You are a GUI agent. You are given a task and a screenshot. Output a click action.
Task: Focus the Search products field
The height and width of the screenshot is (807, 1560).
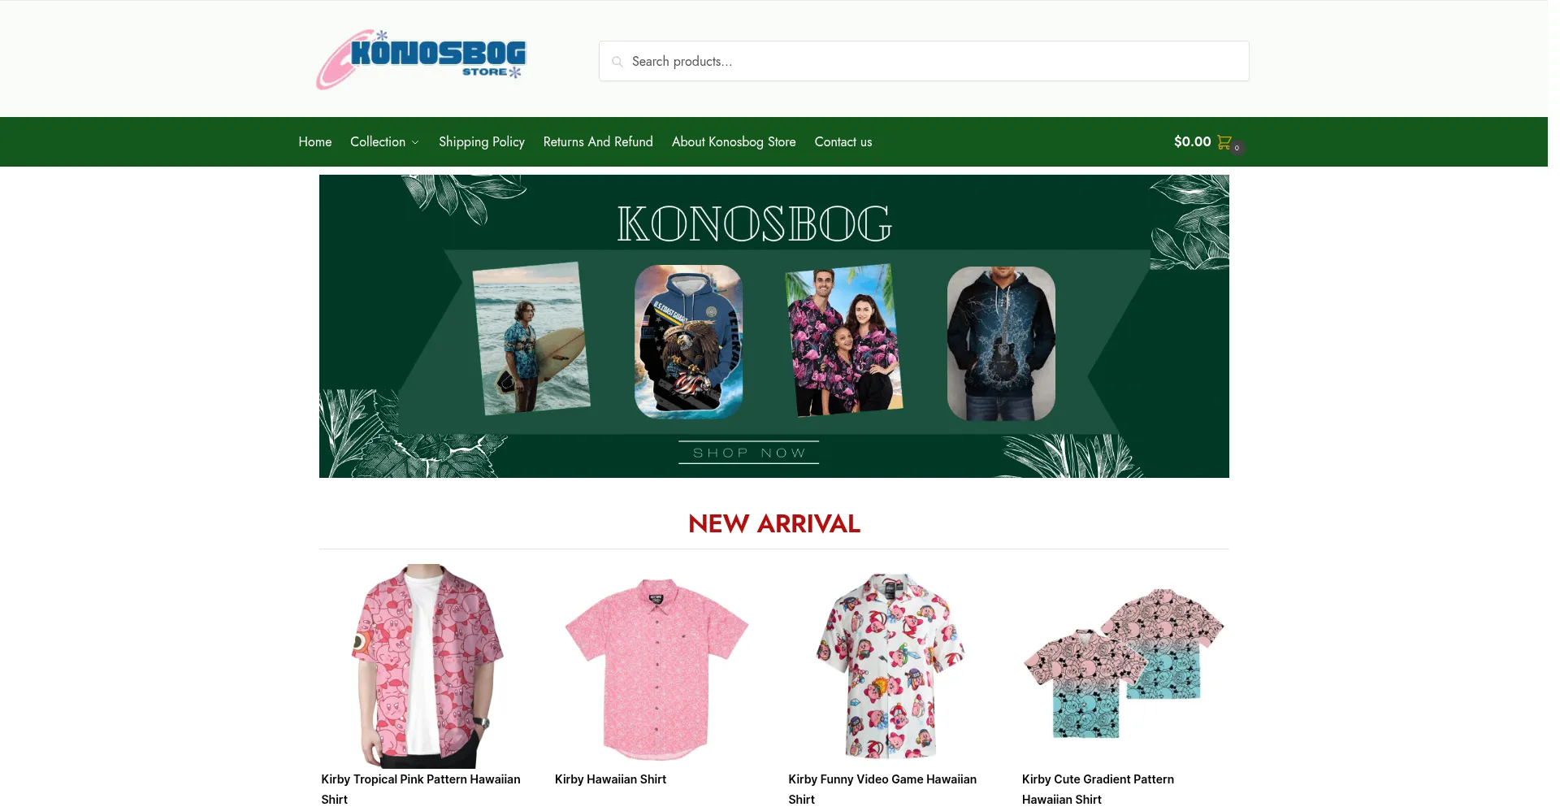pyautogui.click(x=924, y=61)
